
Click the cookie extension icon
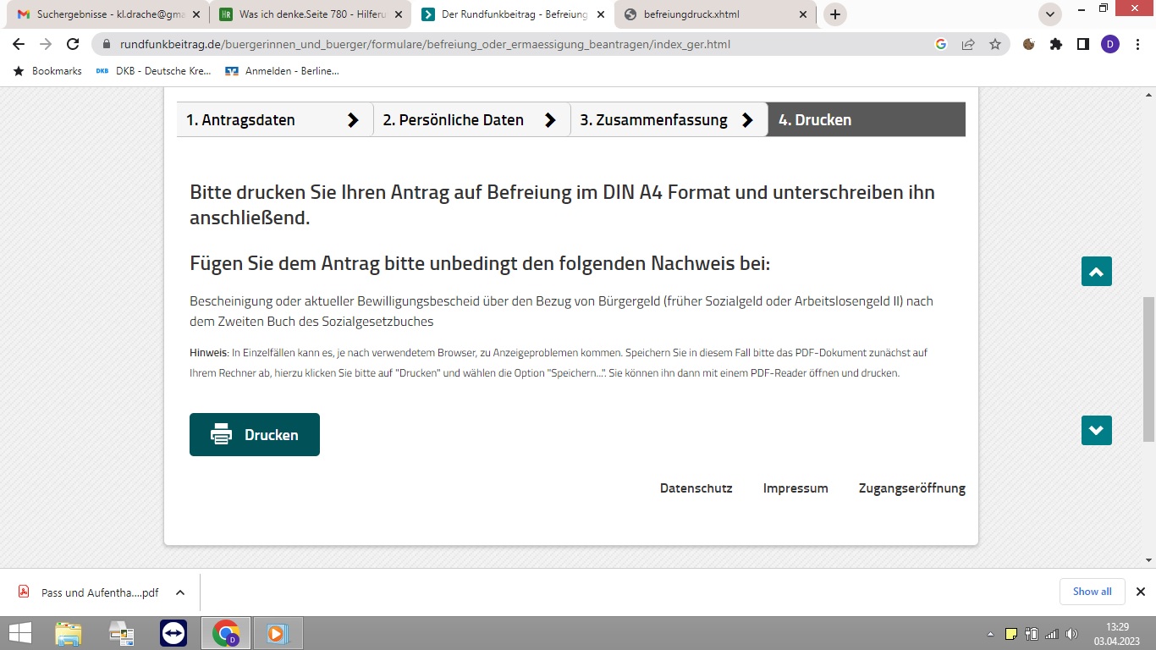click(x=1029, y=44)
